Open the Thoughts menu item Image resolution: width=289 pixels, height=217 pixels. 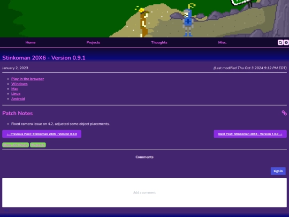point(159,42)
